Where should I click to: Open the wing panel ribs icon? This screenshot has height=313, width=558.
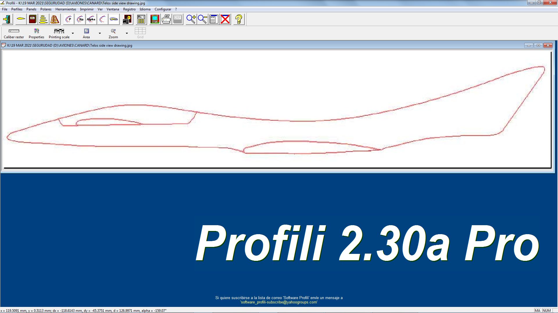point(55,19)
